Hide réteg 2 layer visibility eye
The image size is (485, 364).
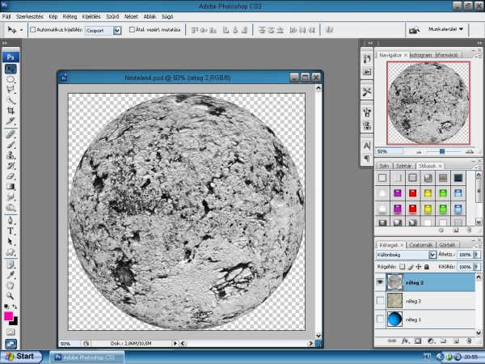coord(380,282)
